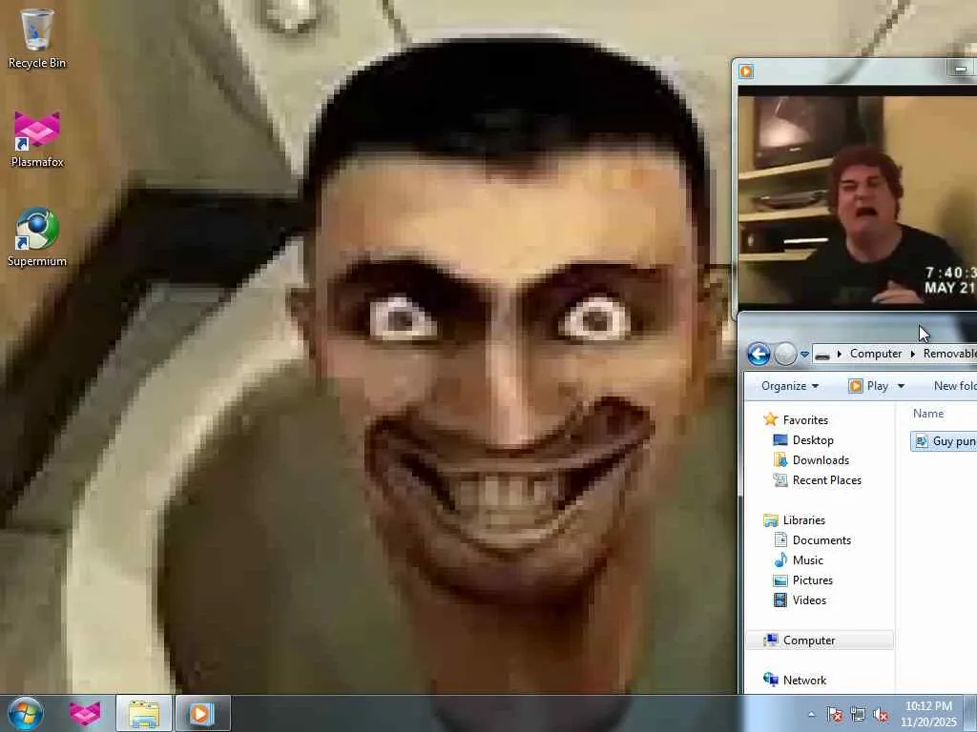Click the Music note icon
Viewport: 977px width, 732px height.
(780, 560)
